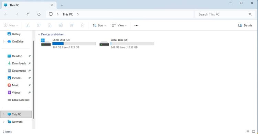Click the pin icon next to Videos

(30, 93)
